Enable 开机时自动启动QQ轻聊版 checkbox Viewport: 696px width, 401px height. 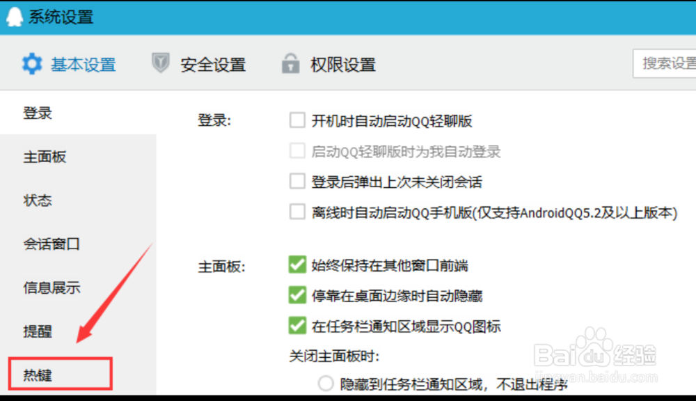tap(297, 120)
